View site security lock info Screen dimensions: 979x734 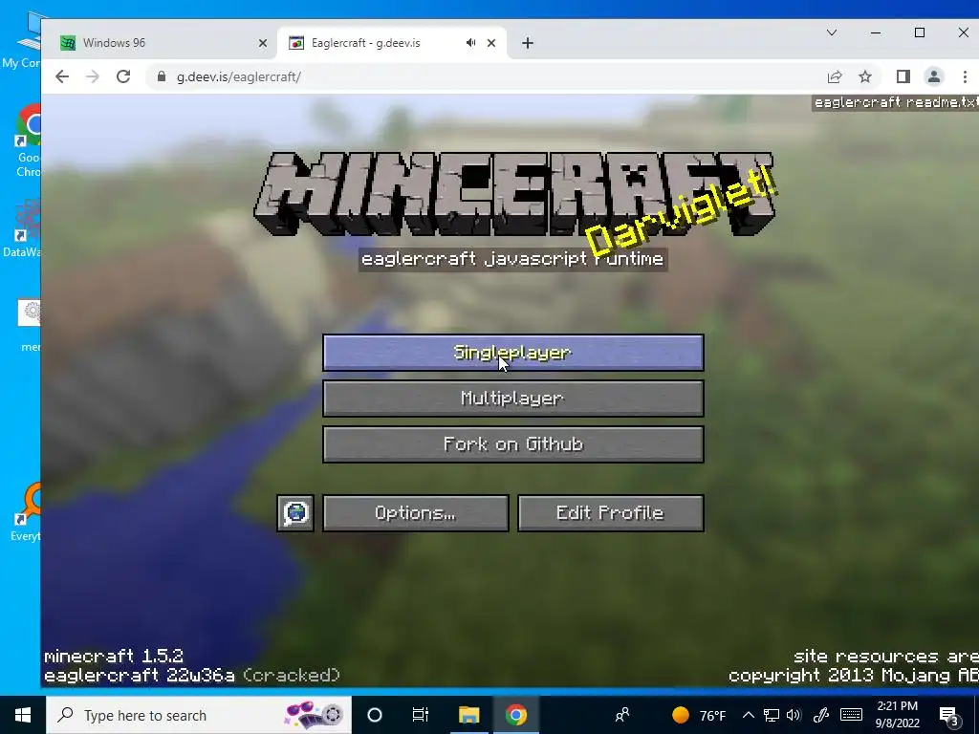click(x=162, y=76)
